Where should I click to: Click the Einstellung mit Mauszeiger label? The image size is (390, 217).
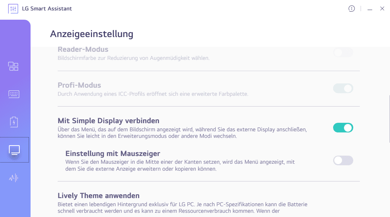click(113, 153)
